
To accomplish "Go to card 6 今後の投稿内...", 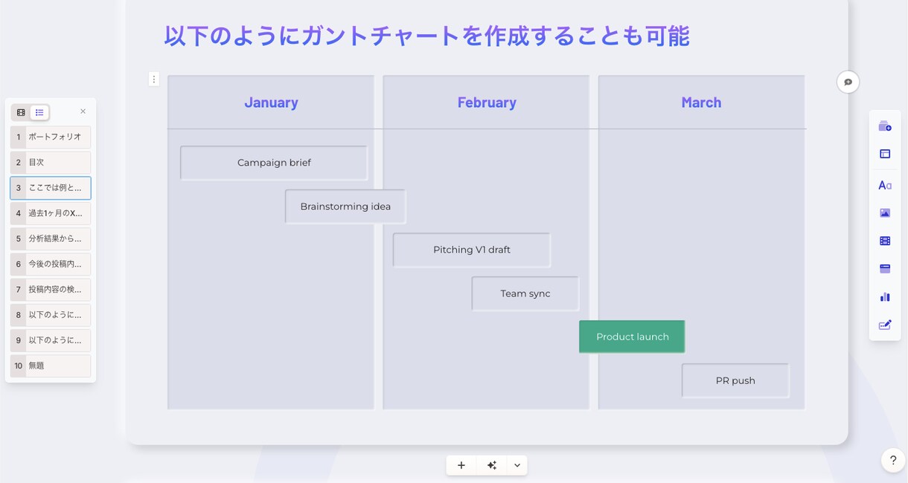I will (x=51, y=264).
